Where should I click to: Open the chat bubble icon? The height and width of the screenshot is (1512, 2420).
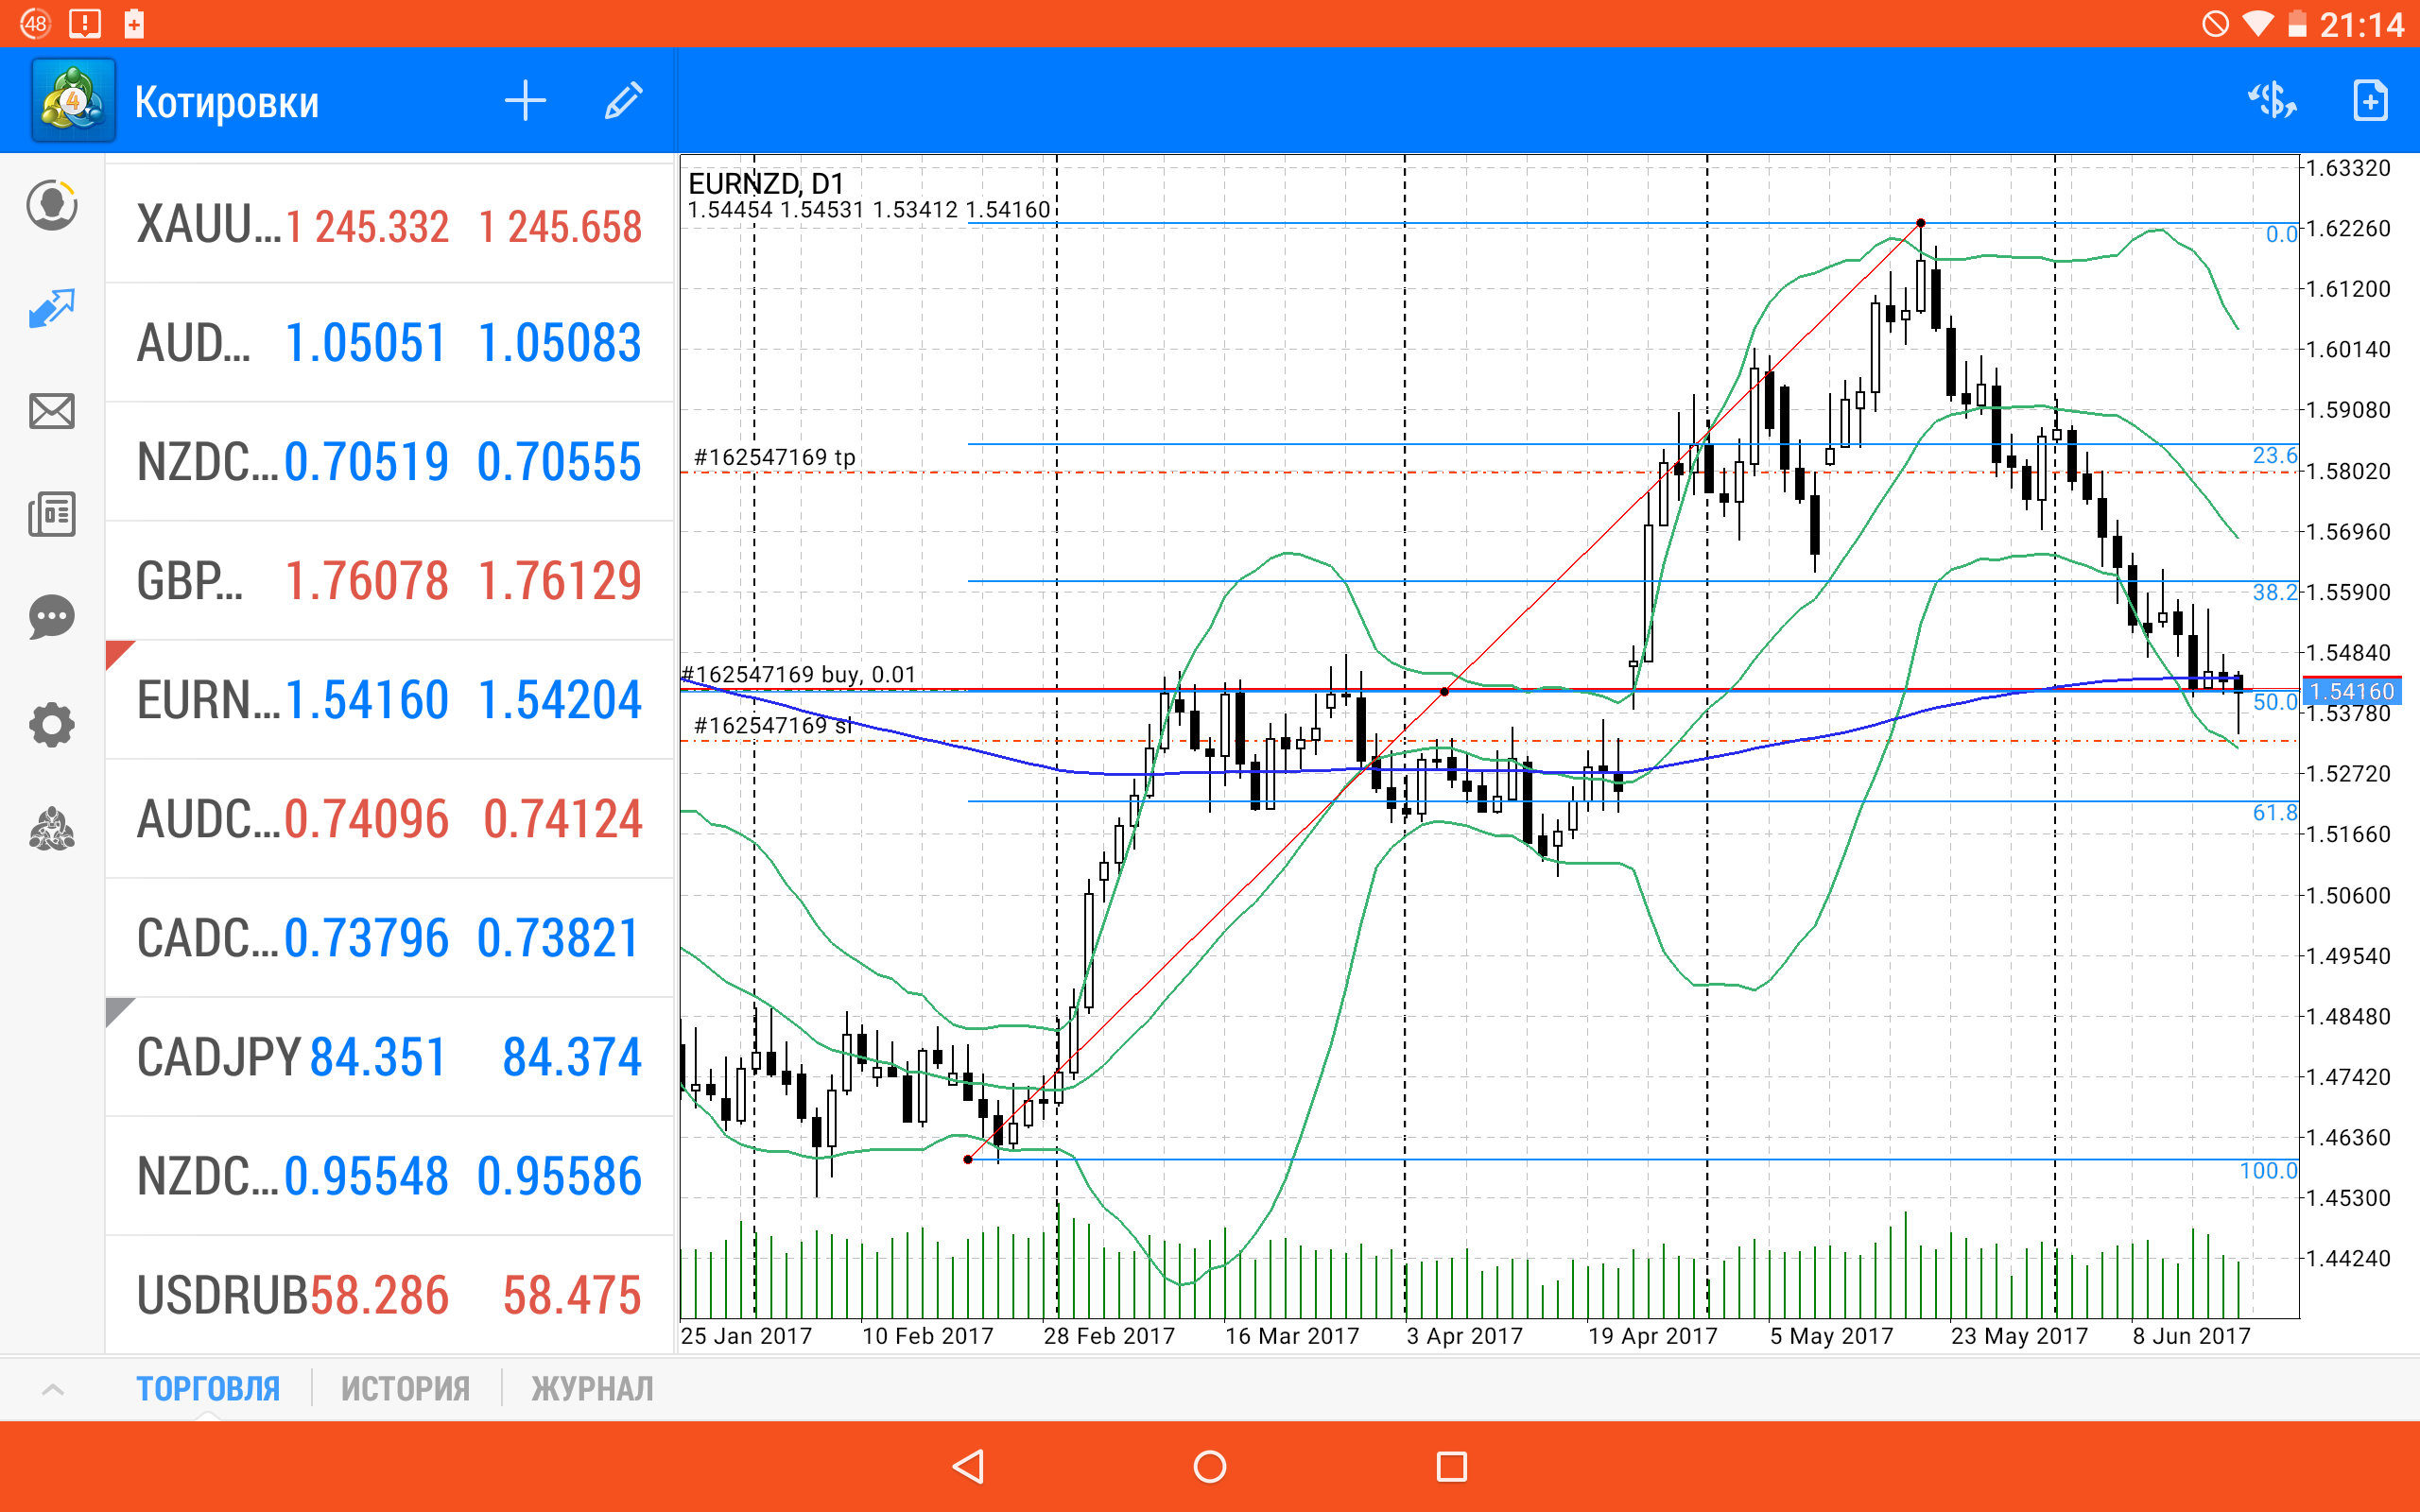(52, 617)
